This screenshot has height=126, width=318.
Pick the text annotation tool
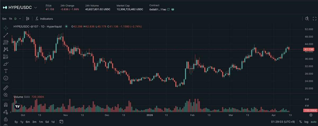[6, 71]
